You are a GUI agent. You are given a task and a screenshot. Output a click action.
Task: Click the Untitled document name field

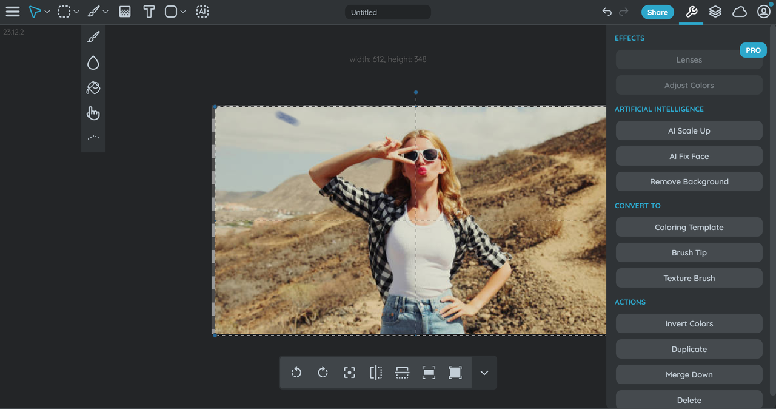tap(388, 12)
